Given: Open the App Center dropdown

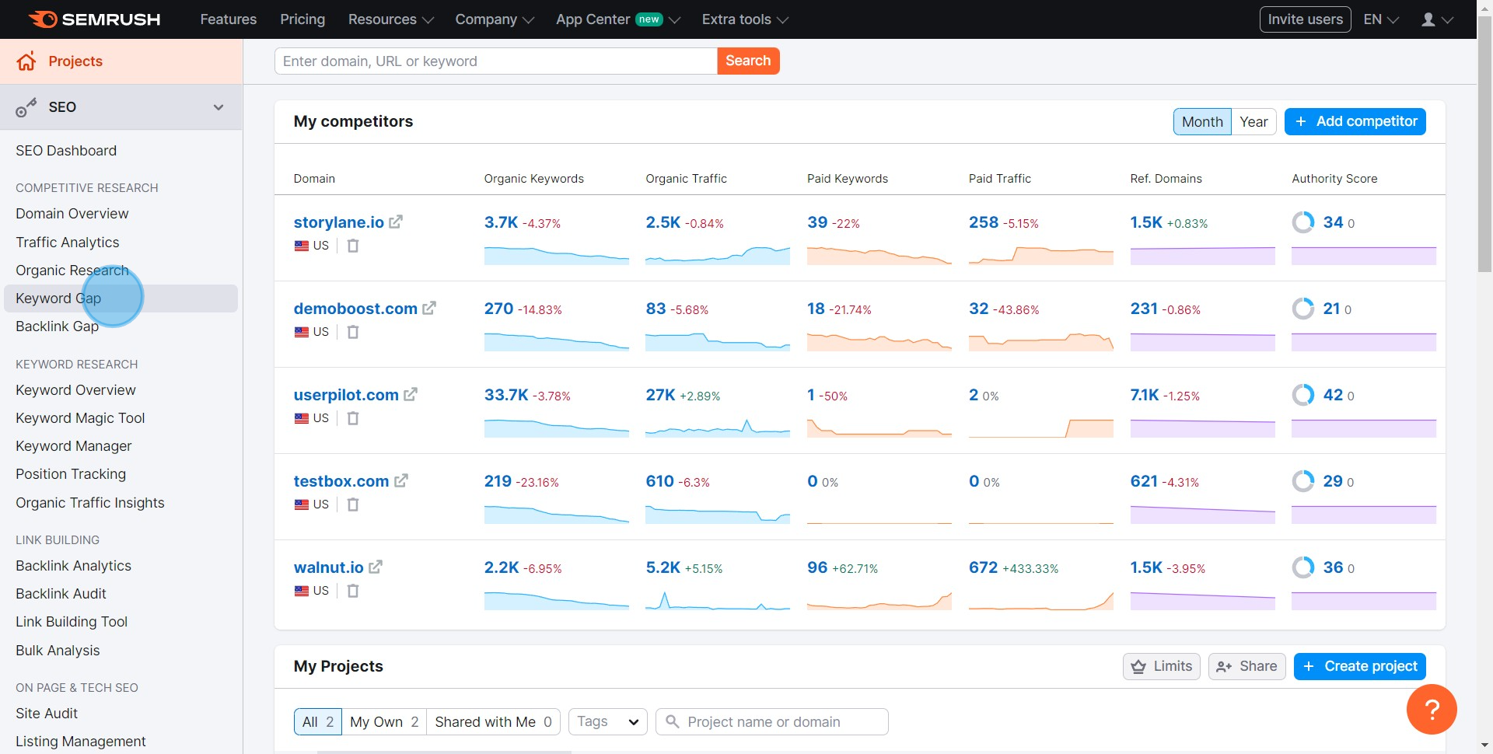Looking at the screenshot, I should [x=618, y=19].
